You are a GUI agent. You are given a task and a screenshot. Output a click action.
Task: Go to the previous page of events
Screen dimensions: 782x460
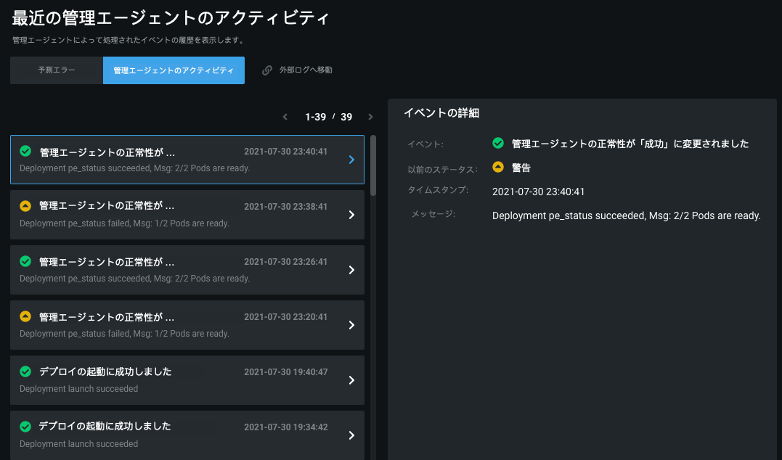[x=285, y=117]
